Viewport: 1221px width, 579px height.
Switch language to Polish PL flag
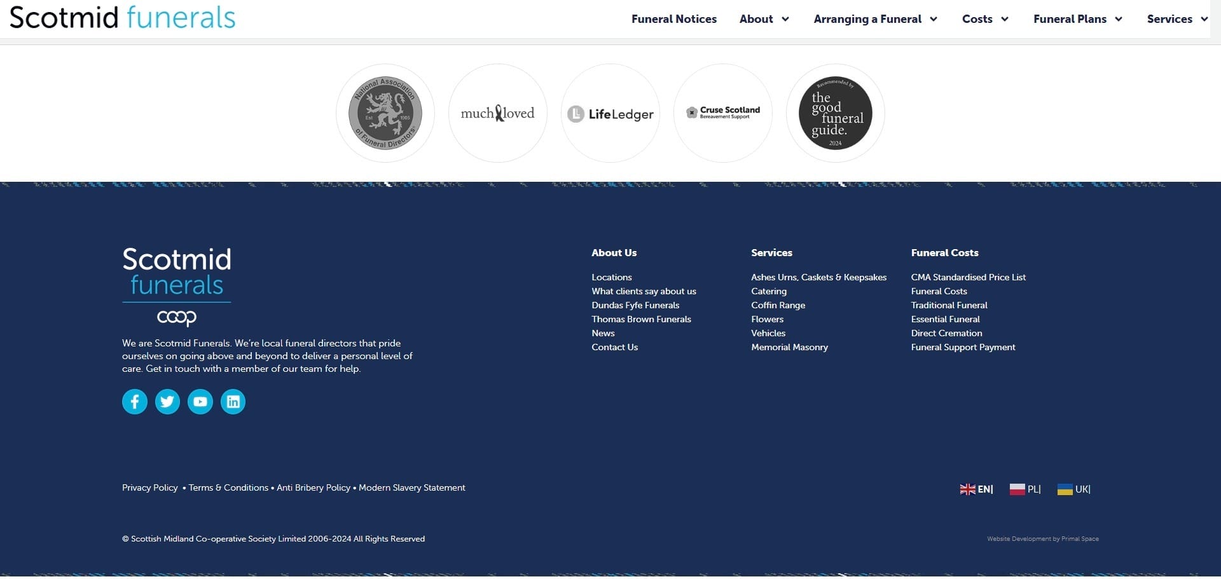pos(1025,489)
